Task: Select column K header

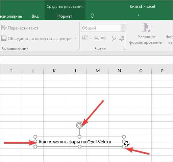Action: (54, 70)
